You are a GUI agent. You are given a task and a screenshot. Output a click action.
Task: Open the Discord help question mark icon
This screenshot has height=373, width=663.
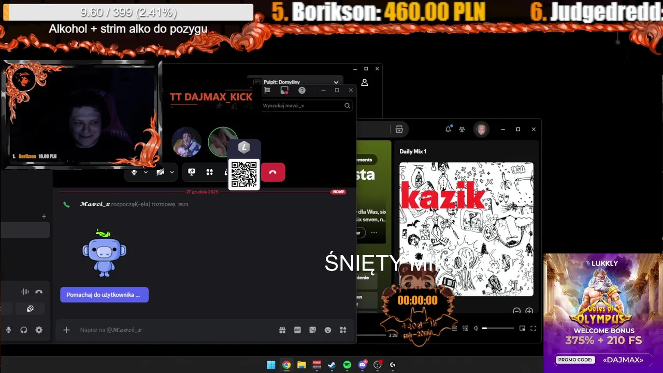pyautogui.click(x=302, y=90)
